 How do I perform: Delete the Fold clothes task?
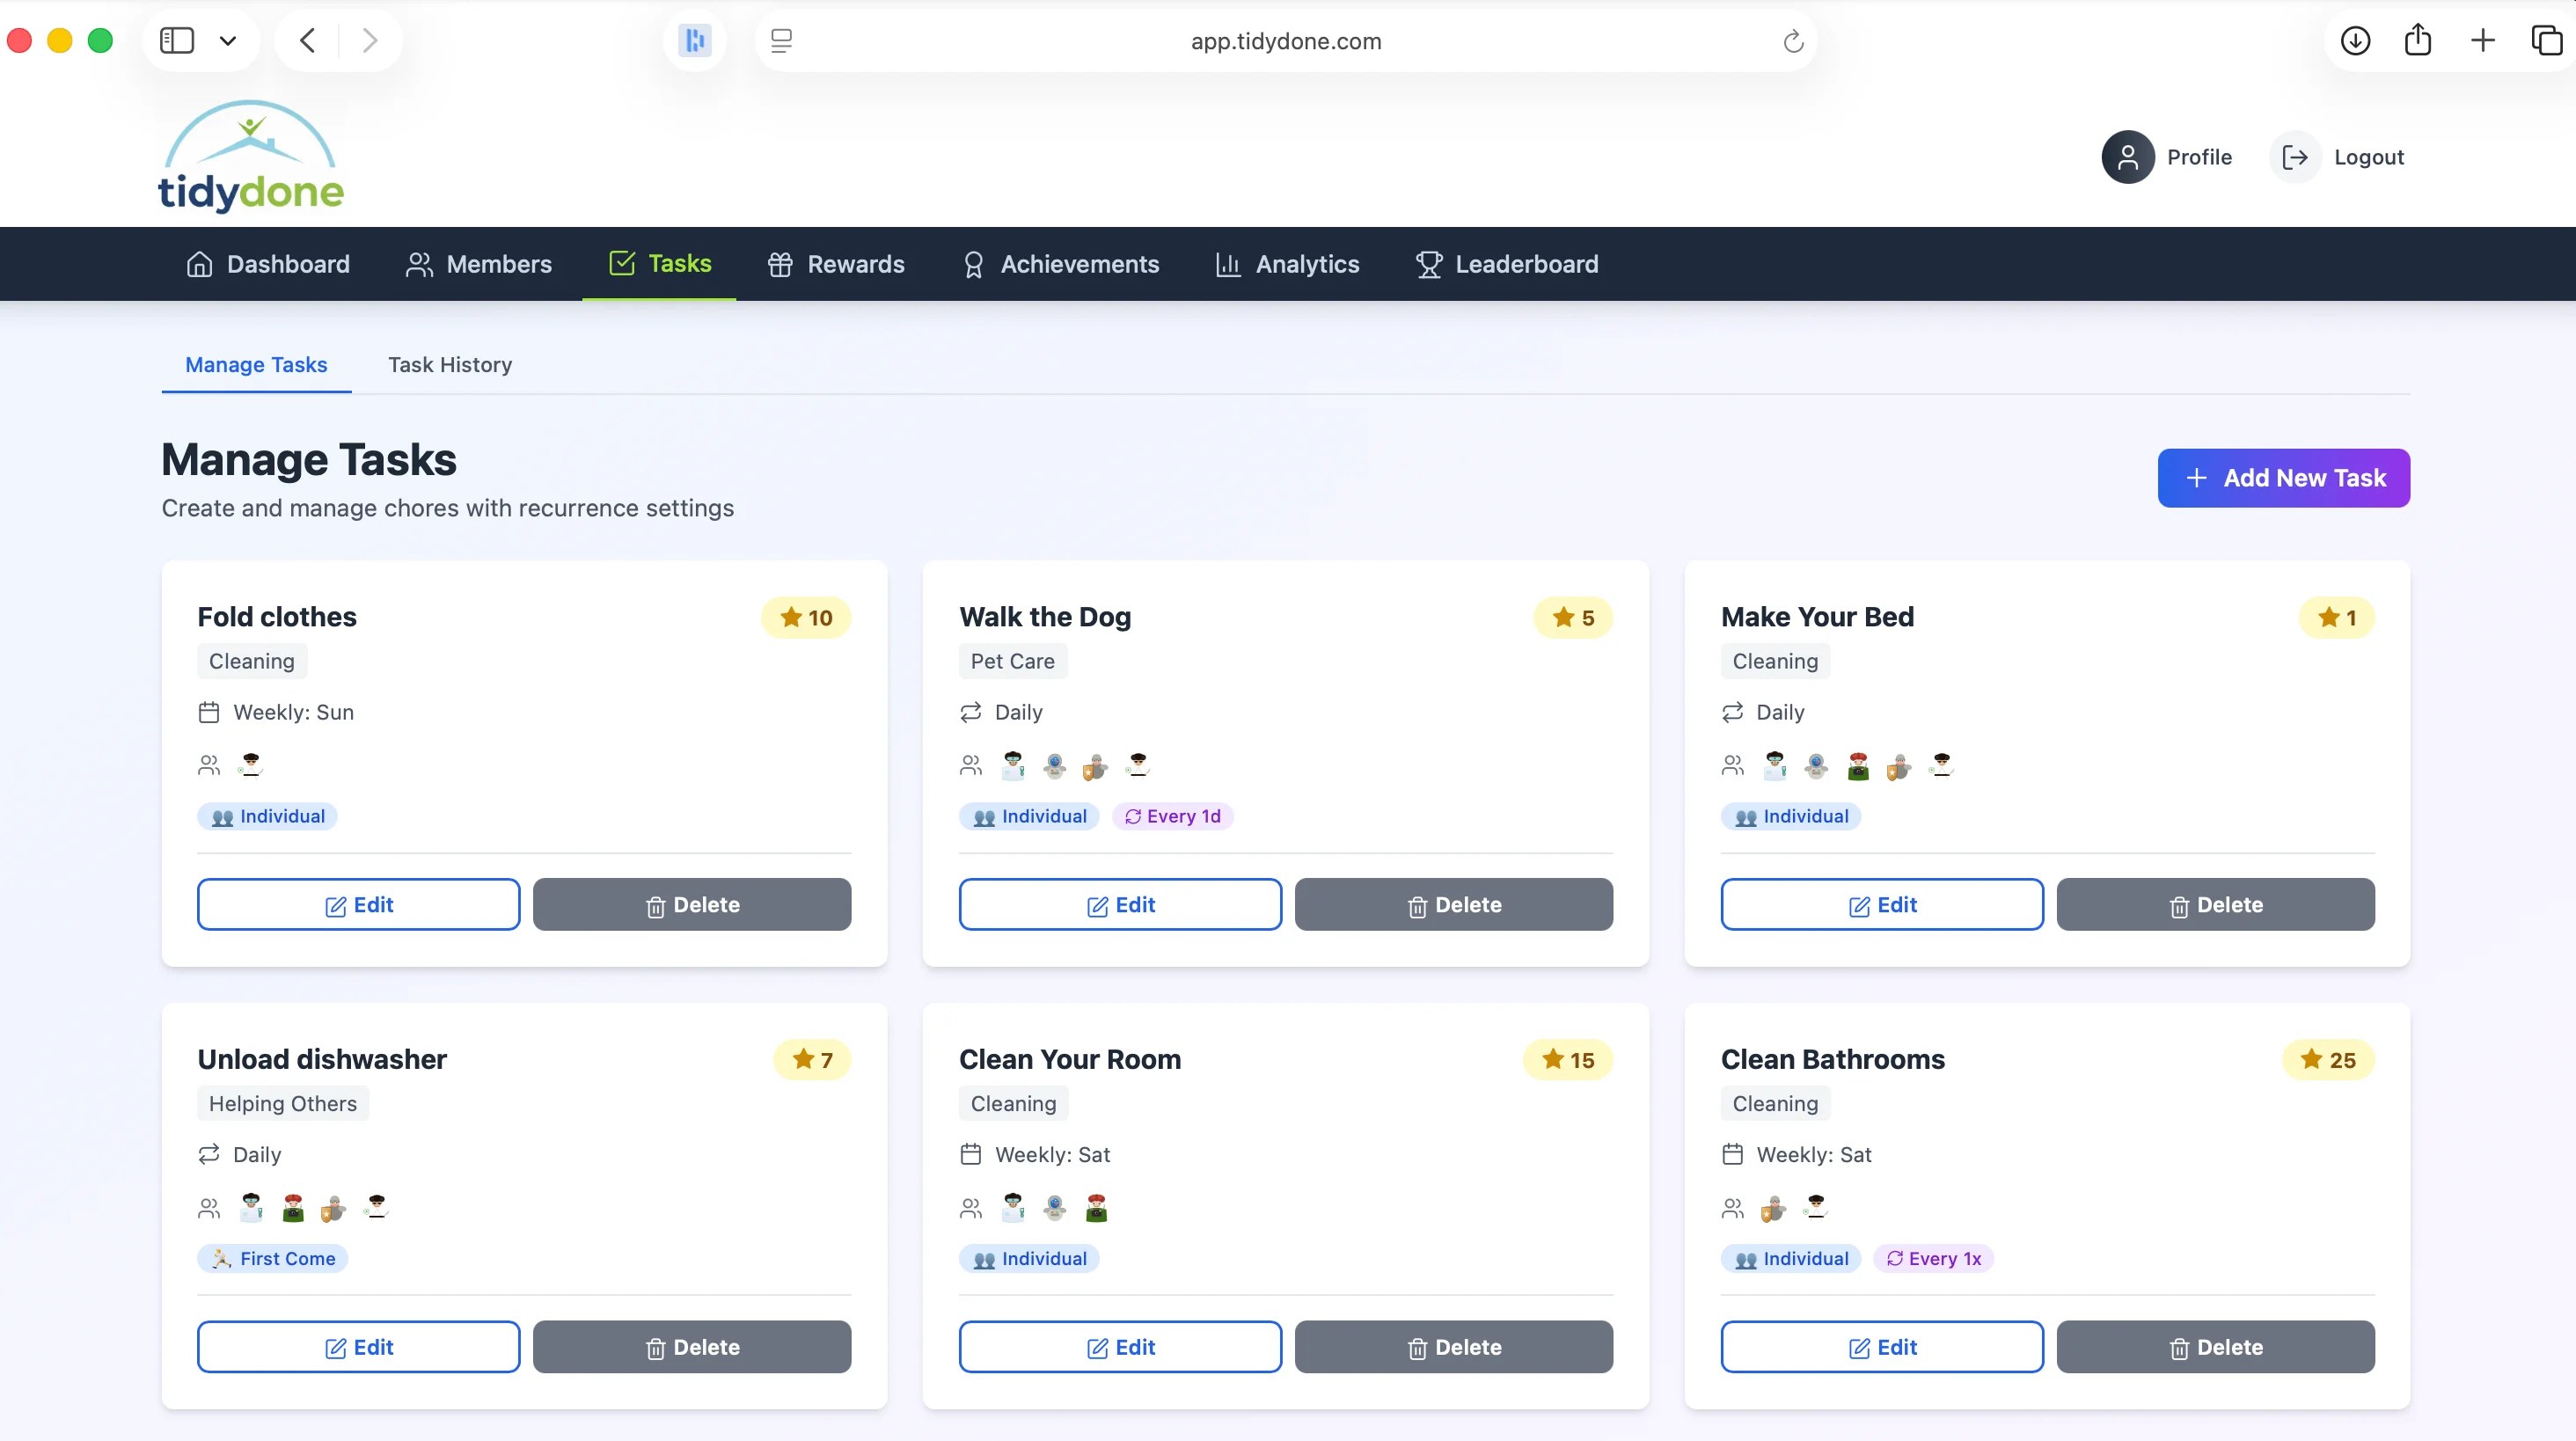[x=692, y=905]
